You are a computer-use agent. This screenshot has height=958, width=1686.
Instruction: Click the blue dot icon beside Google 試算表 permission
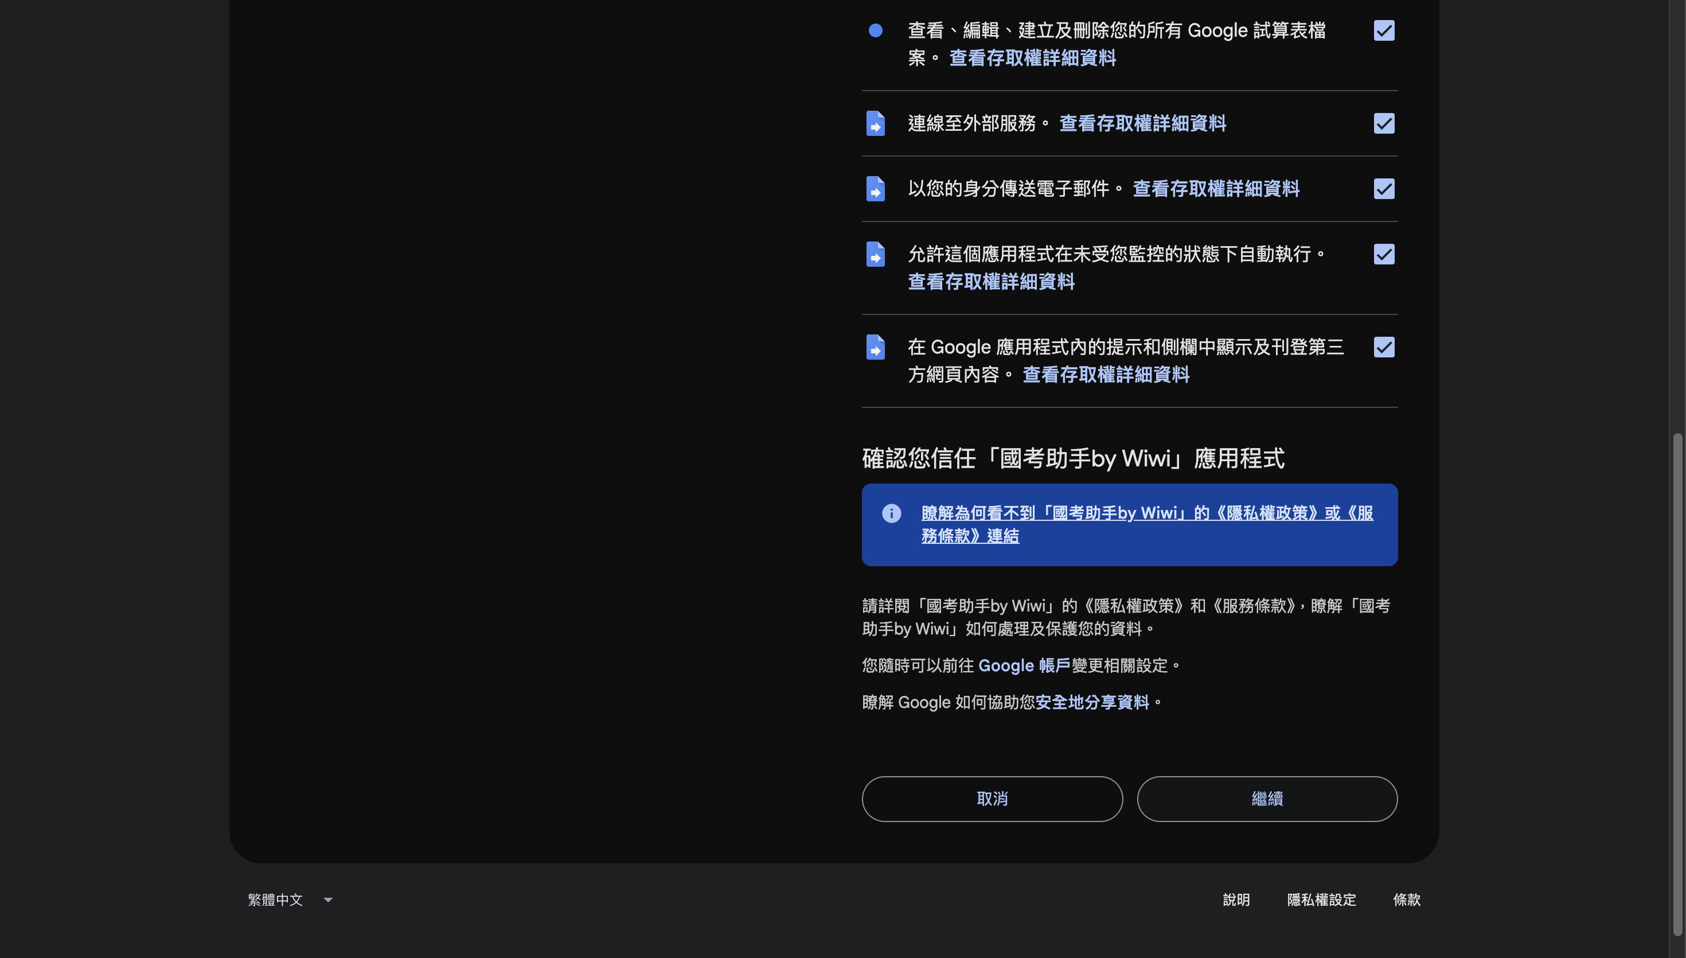point(875,30)
